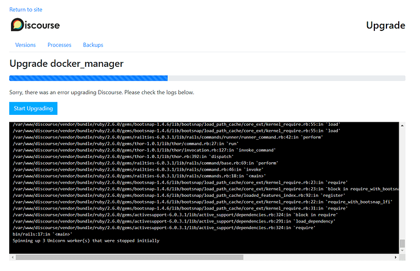
Task: Click the Upgrade docker_manager heading
Action: point(66,64)
